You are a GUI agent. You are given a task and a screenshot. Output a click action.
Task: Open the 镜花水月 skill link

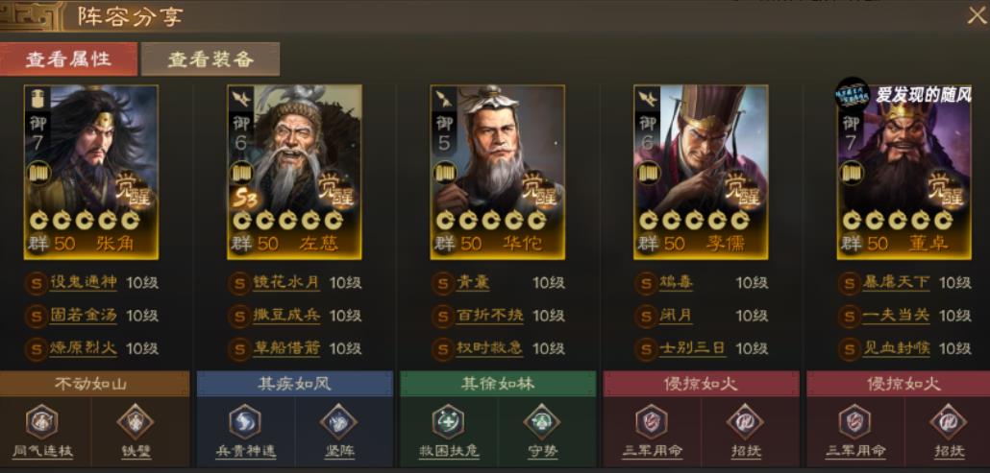click(x=286, y=283)
